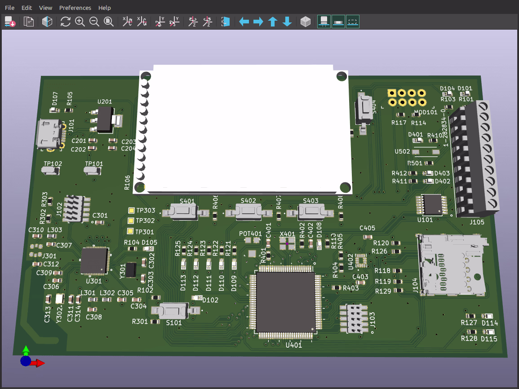Click the render with raytracing cube icon

(47, 22)
